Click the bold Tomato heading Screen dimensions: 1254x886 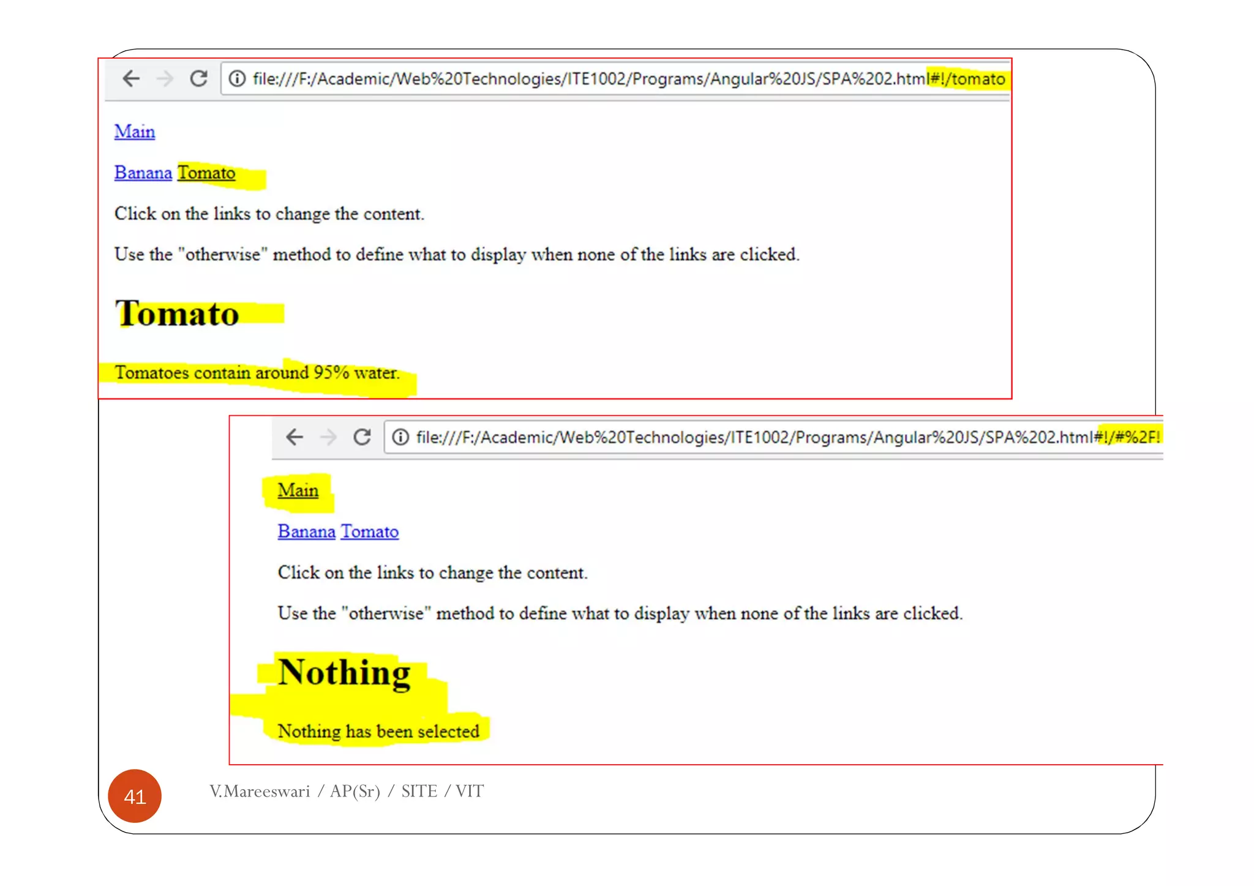[x=177, y=313]
